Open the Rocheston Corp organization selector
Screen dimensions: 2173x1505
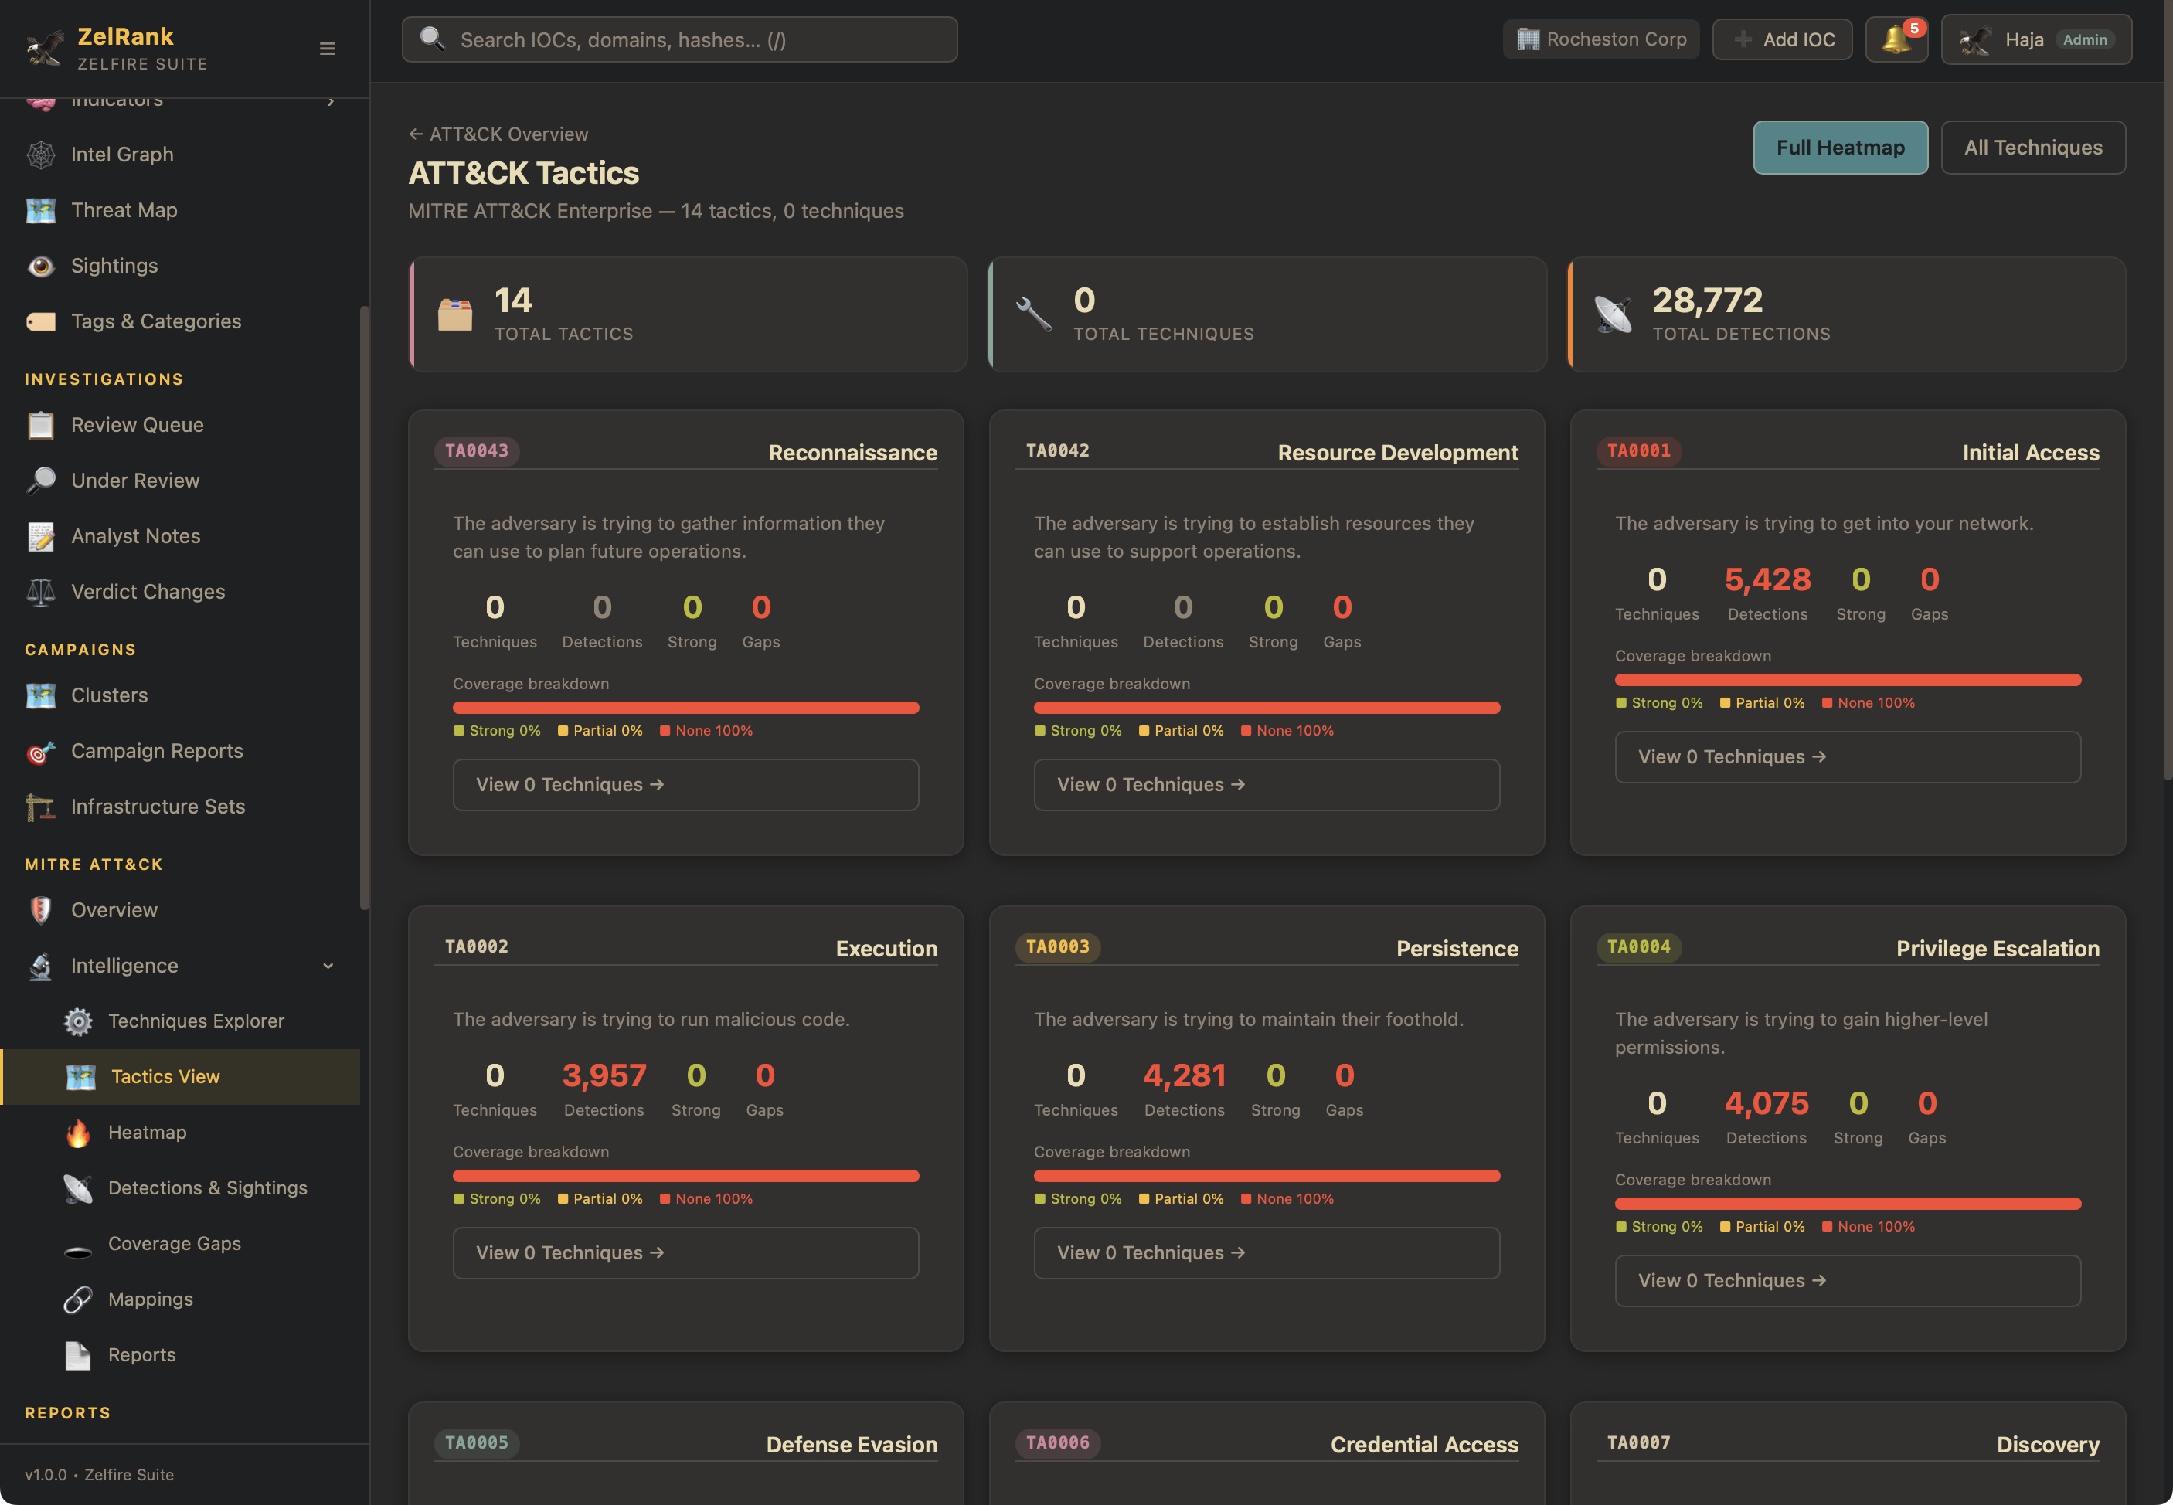point(1600,39)
